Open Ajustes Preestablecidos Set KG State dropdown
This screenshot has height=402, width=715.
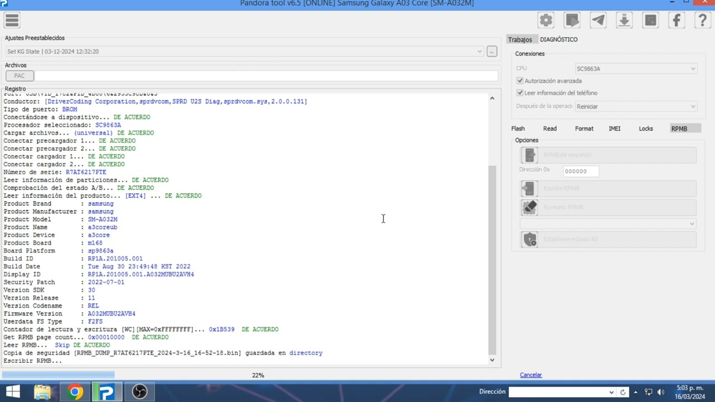point(244,51)
